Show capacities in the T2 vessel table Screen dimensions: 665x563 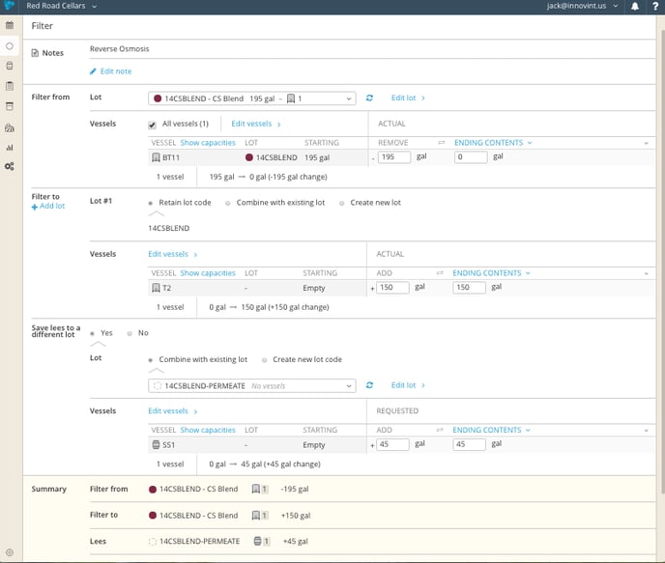[x=208, y=273]
